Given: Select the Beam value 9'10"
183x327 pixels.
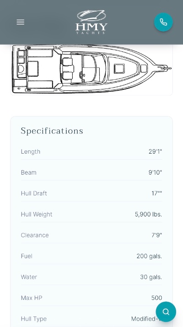Looking at the screenshot, I should 155,173.
